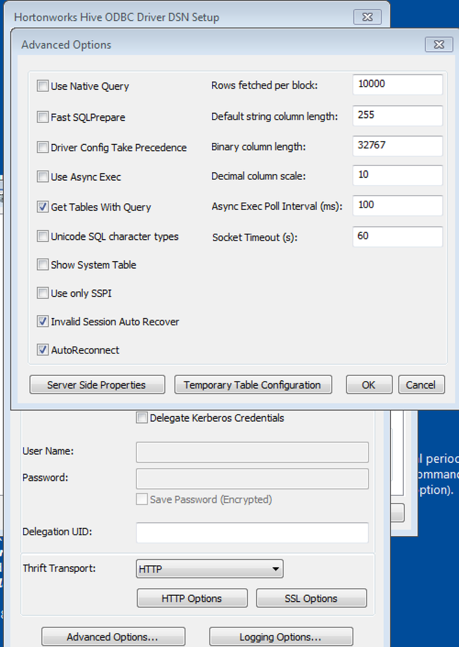This screenshot has height=647, width=459.
Task: Enable Use Async Exec
Action: 43,177
